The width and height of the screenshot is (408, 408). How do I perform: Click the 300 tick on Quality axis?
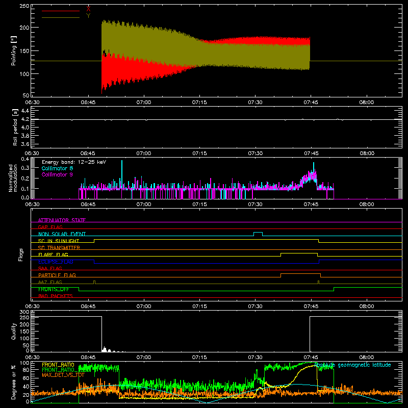(x=24, y=312)
